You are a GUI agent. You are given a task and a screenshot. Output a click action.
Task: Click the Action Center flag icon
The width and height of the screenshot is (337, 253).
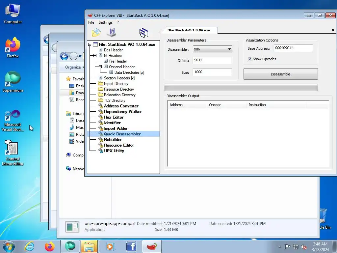click(288, 246)
